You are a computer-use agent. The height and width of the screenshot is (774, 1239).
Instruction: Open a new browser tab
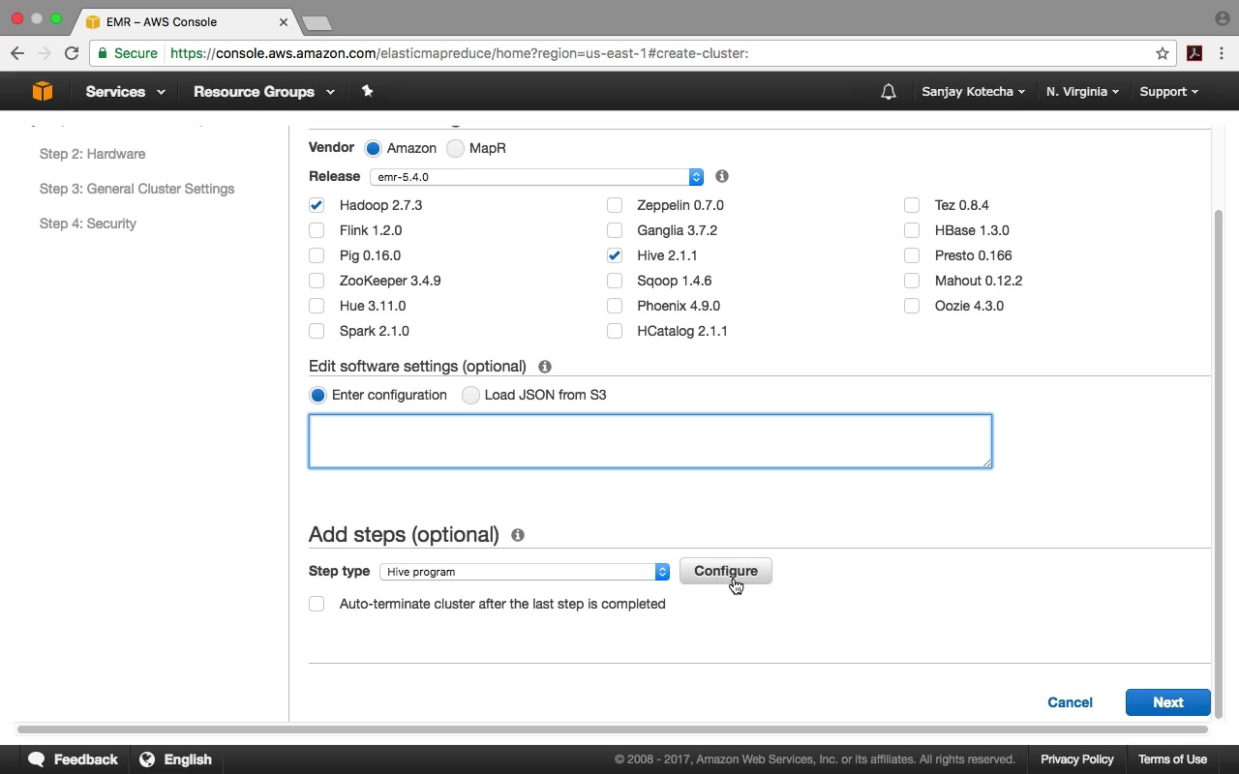coord(317,22)
